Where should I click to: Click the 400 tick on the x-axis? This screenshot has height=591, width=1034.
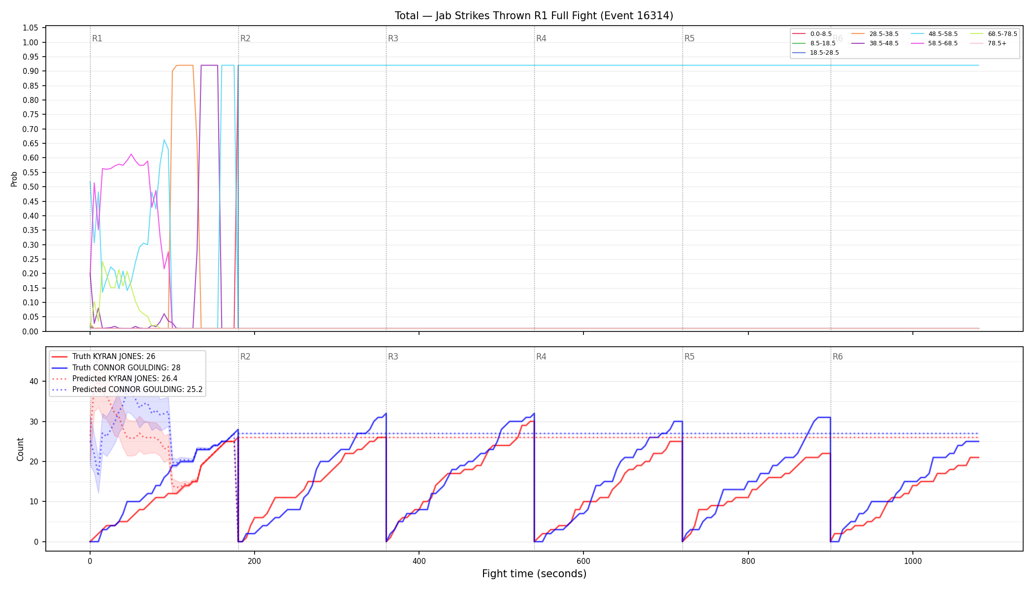[x=419, y=561]
